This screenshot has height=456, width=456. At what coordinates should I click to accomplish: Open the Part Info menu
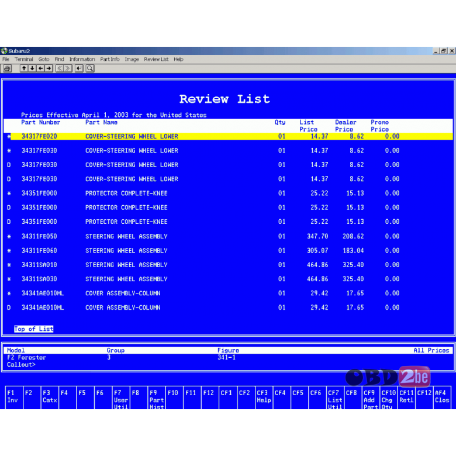pyautogui.click(x=110, y=59)
